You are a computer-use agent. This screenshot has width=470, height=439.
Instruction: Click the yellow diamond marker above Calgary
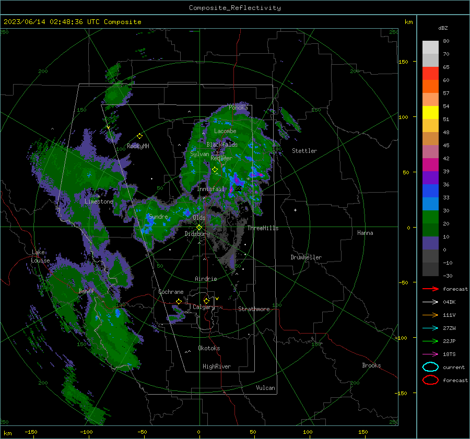(206, 301)
